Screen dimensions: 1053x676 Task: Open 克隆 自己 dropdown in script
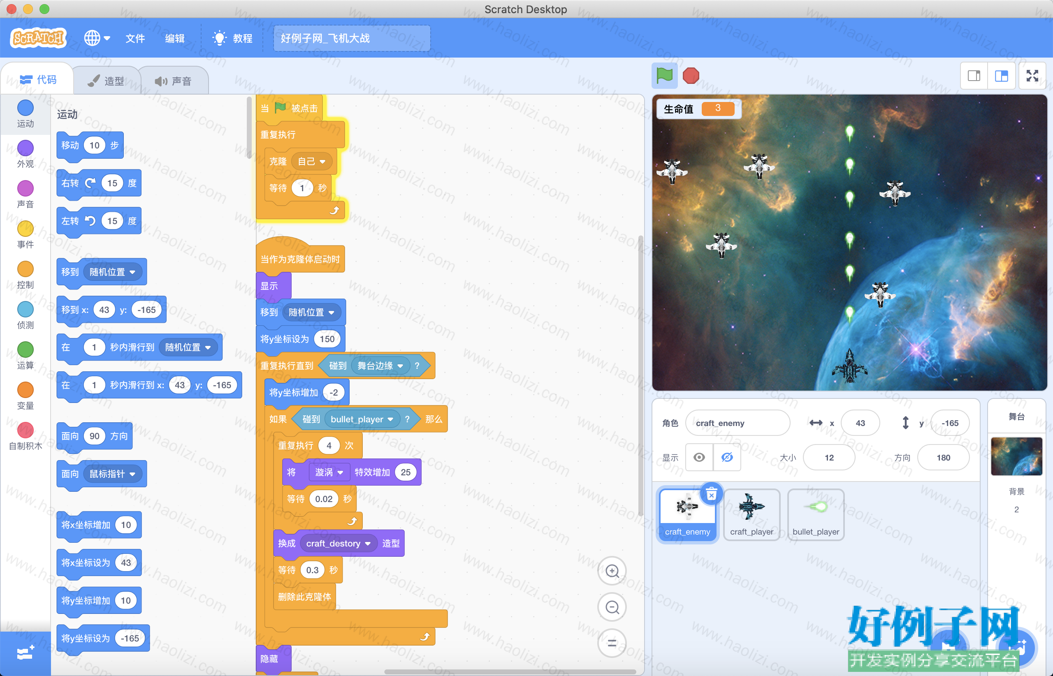point(311,162)
